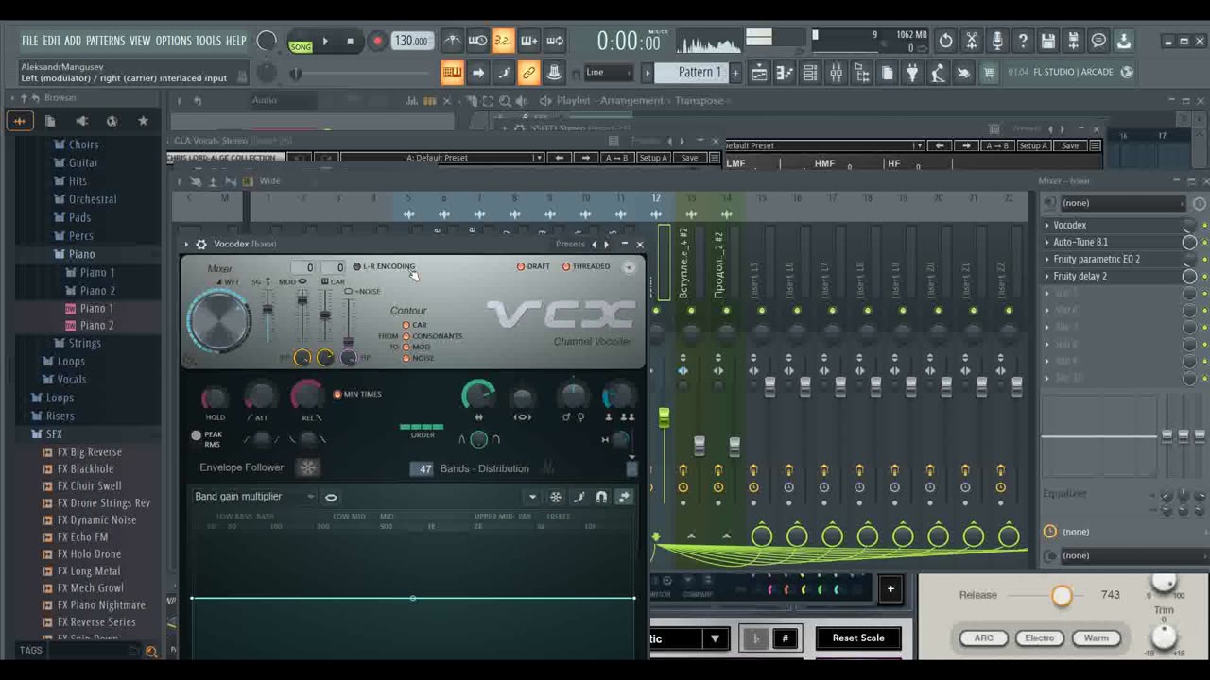Open the PATTERNS menu
Image resolution: width=1210 pixels, height=680 pixels.
pyautogui.click(x=105, y=41)
